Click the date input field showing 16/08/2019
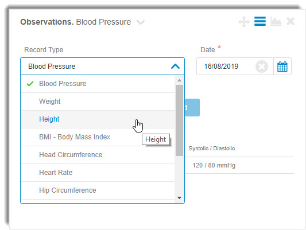Viewport: 306px width, 230px height. pyautogui.click(x=226, y=67)
